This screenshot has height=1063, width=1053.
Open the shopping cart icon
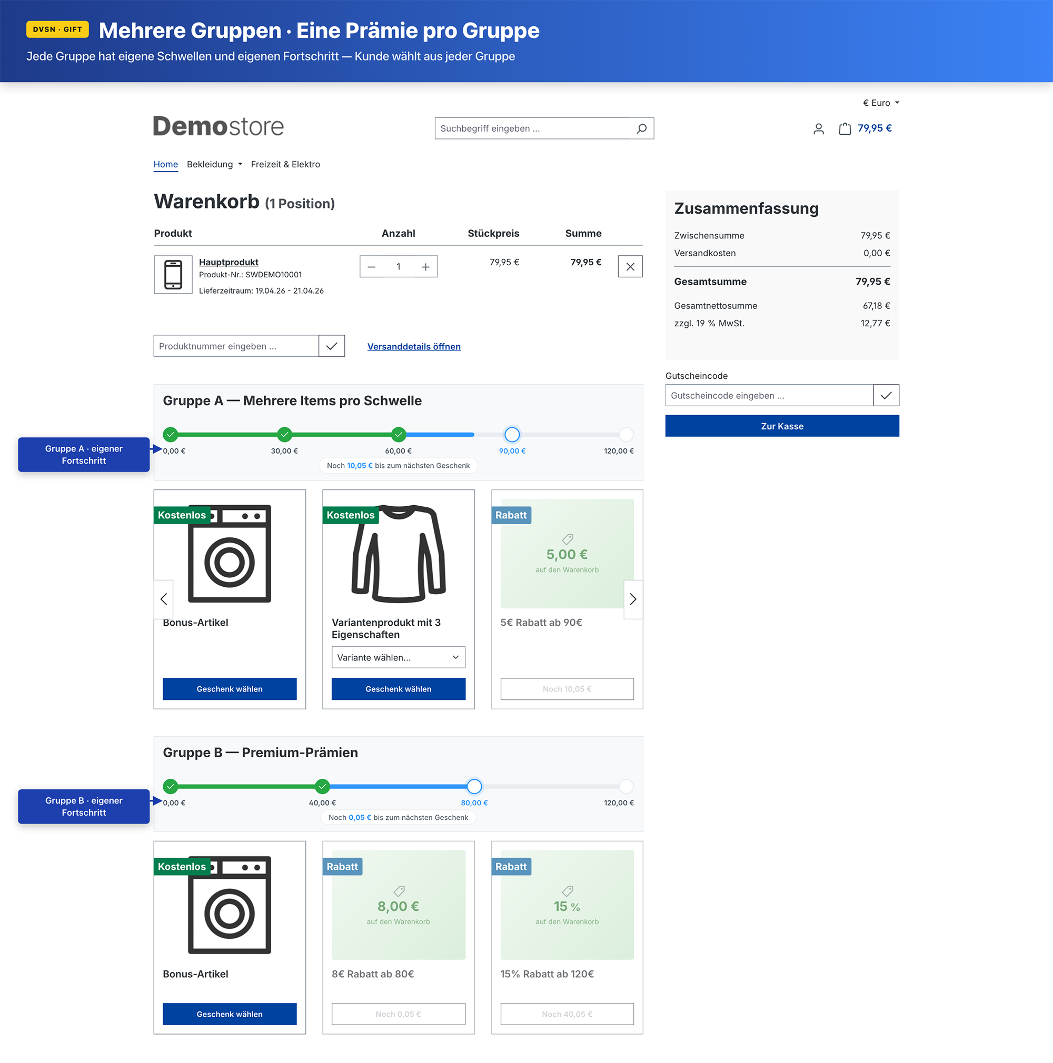pyautogui.click(x=845, y=129)
